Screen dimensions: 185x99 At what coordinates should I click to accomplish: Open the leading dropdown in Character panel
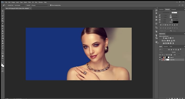pos(175,15)
